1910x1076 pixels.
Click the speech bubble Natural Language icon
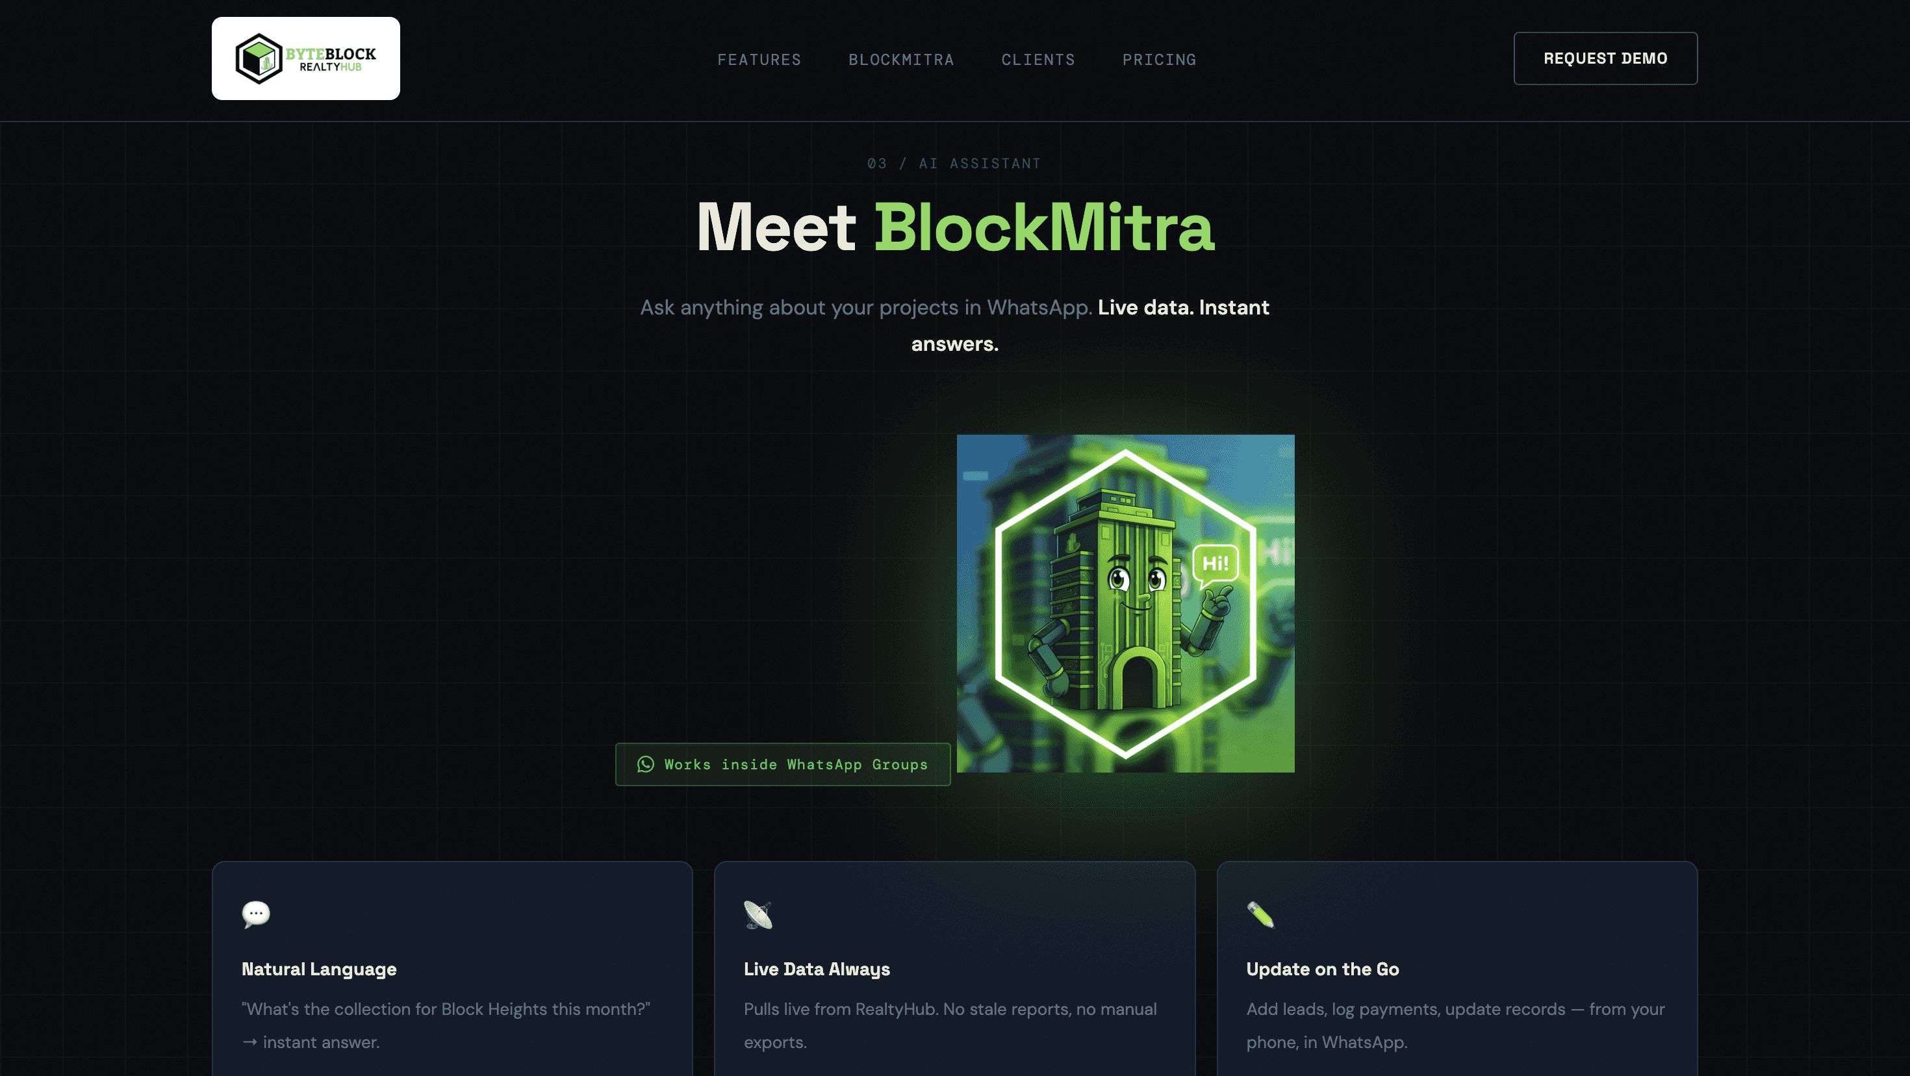point(256,914)
